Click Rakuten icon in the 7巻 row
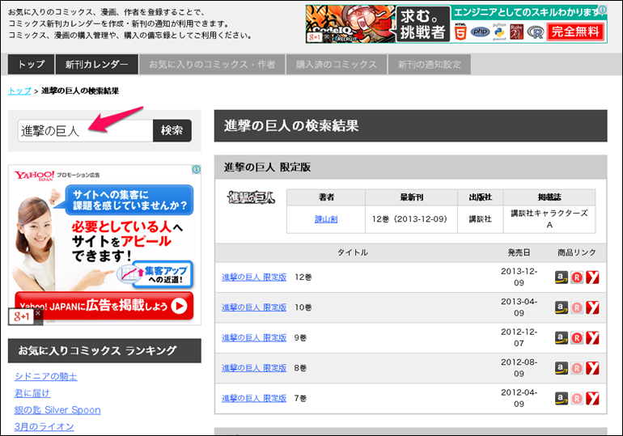 [x=577, y=398]
